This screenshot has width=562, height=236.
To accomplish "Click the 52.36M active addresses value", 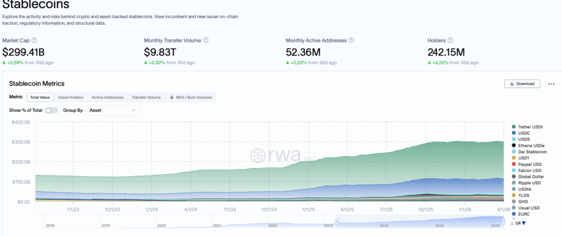I will coord(303,52).
